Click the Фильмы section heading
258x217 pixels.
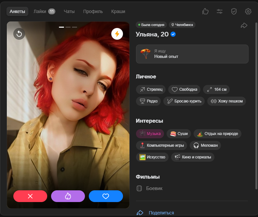[x=148, y=177]
